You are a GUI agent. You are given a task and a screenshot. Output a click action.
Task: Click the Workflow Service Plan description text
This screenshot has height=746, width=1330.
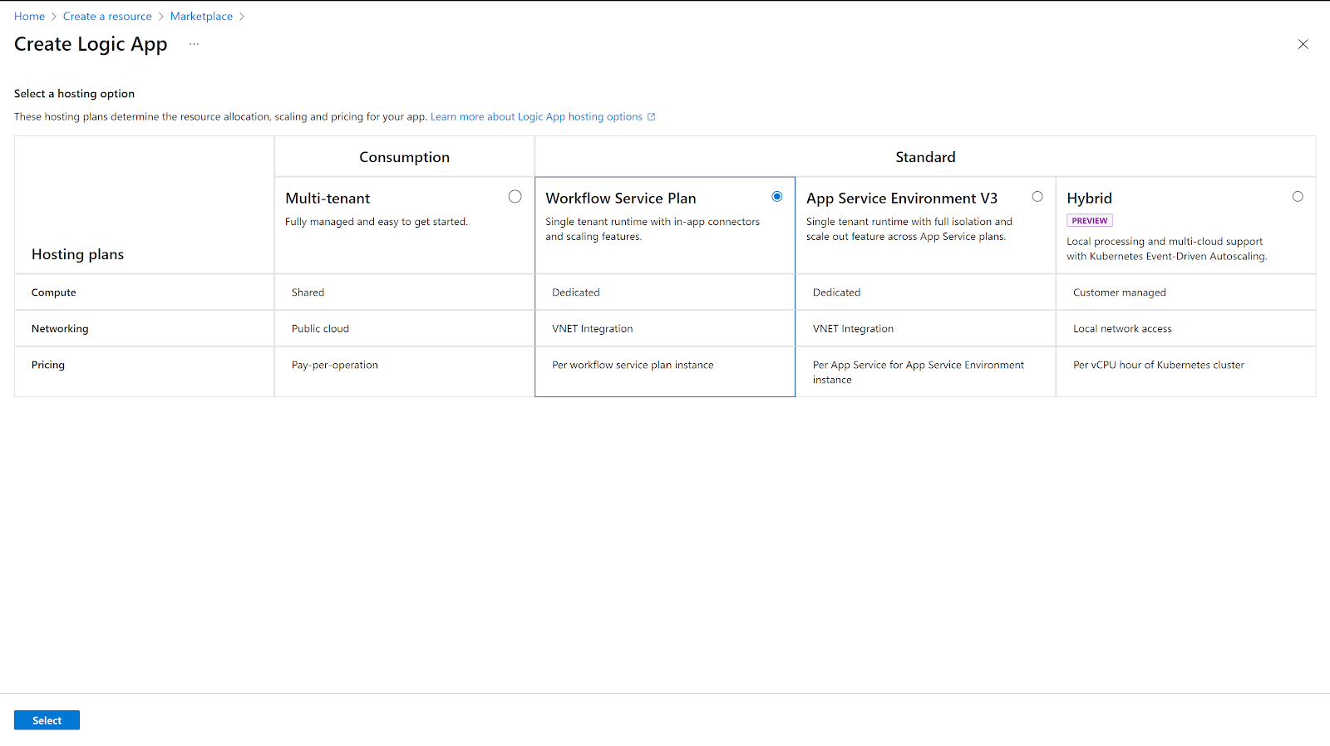[653, 229]
